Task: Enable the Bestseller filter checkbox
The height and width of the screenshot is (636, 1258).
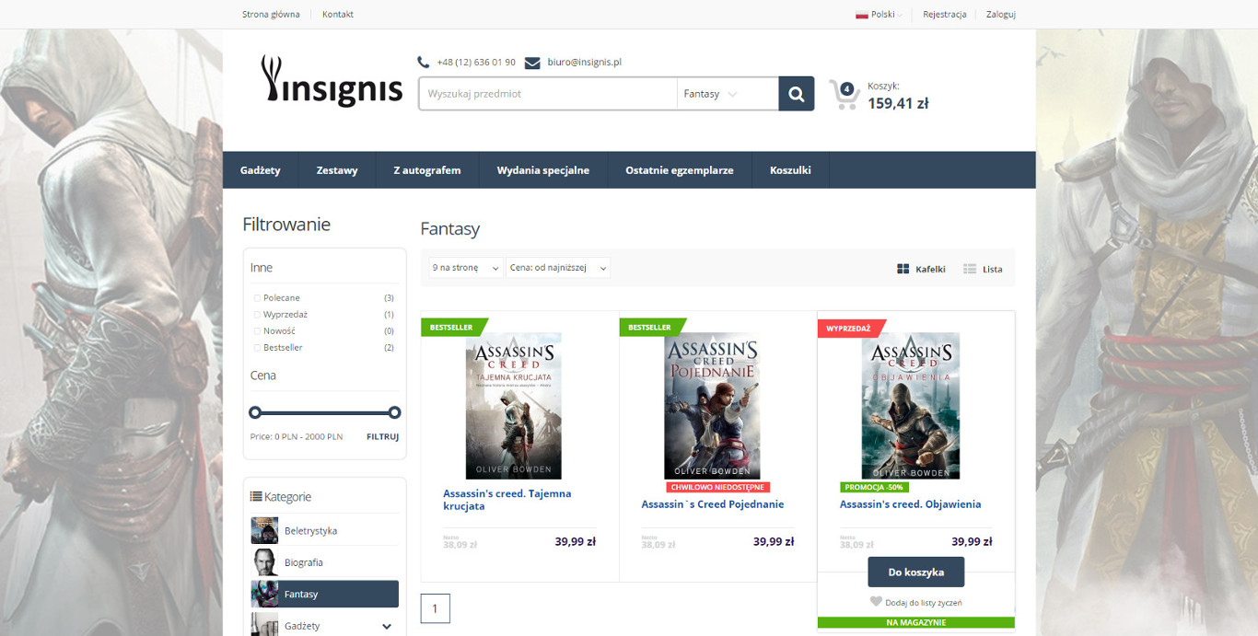Action: pos(257,348)
